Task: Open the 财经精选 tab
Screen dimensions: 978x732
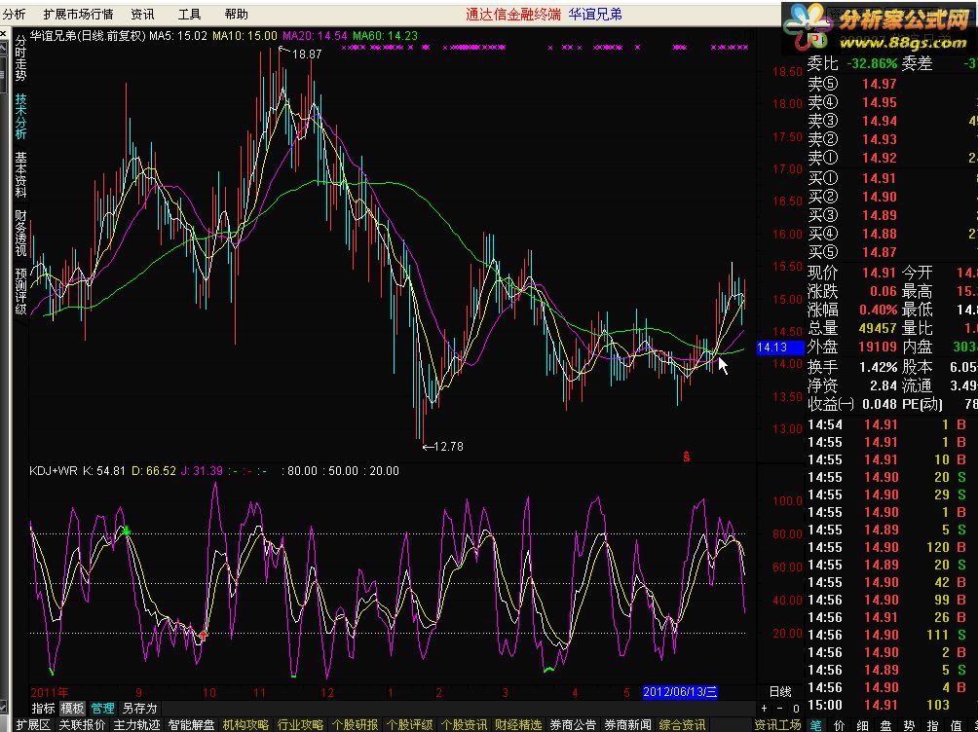Action: click(518, 724)
